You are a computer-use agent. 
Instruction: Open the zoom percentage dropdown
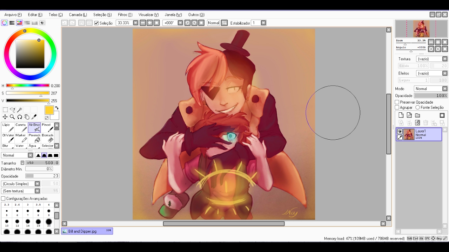coord(136,23)
